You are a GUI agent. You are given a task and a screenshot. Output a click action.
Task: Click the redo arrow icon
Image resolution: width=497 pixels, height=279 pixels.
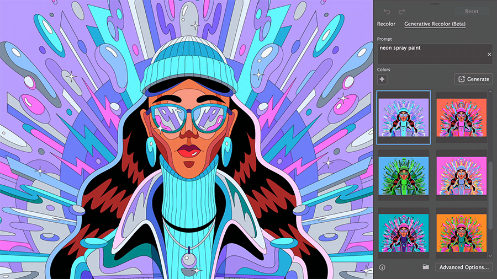click(x=401, y=12)
